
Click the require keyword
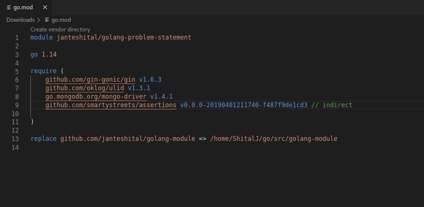tap(44, 71)
